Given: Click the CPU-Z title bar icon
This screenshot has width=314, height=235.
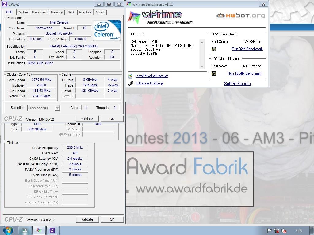Looking at the screenshot, I should (x=5, y=4).
